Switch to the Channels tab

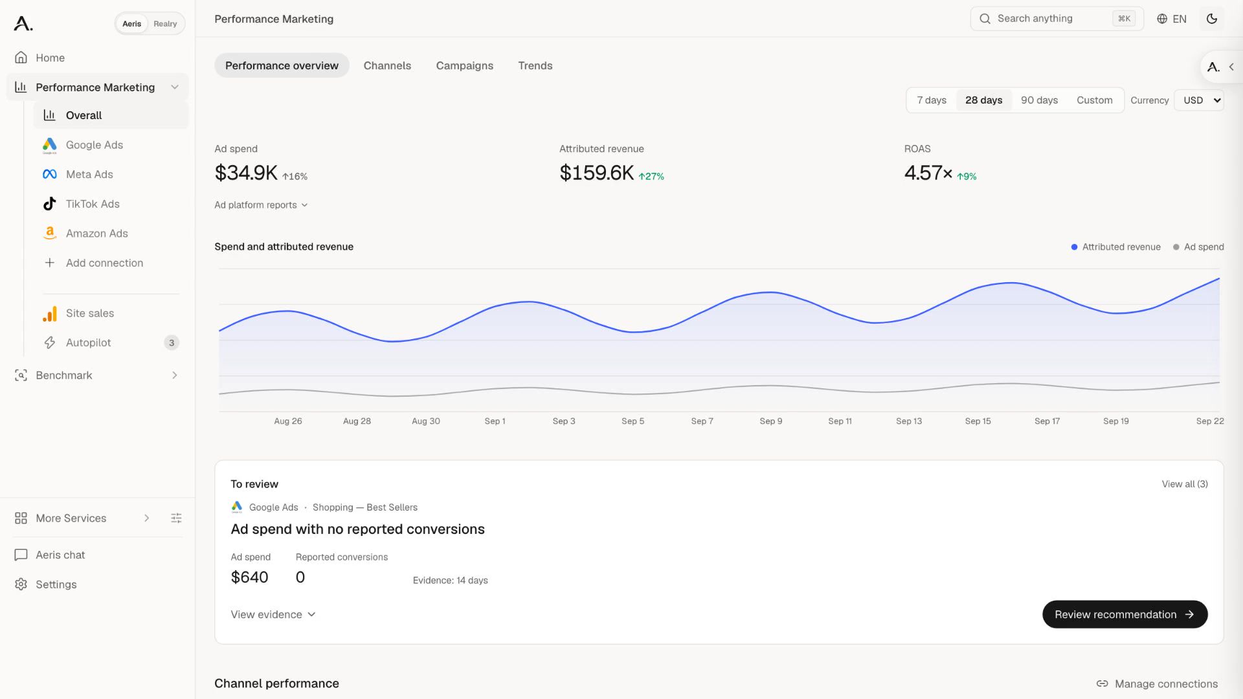pos(387,65)
